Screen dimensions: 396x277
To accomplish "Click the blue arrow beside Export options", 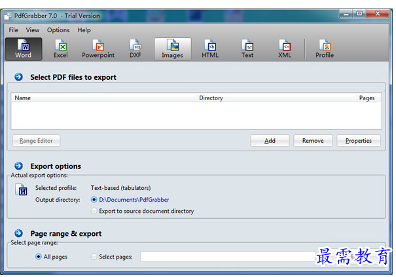I will click(x=18, y=166).
